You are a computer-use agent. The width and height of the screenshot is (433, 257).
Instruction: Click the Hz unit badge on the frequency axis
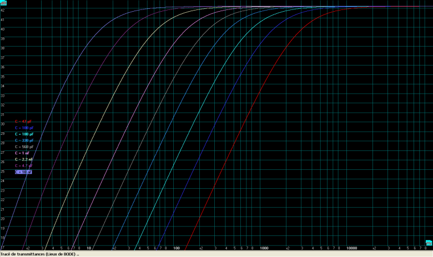(x=428, y=243)
